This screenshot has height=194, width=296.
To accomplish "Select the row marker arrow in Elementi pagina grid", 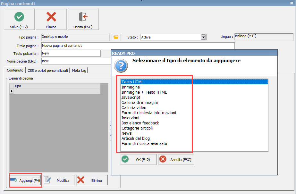I will [x=12, y=91].
